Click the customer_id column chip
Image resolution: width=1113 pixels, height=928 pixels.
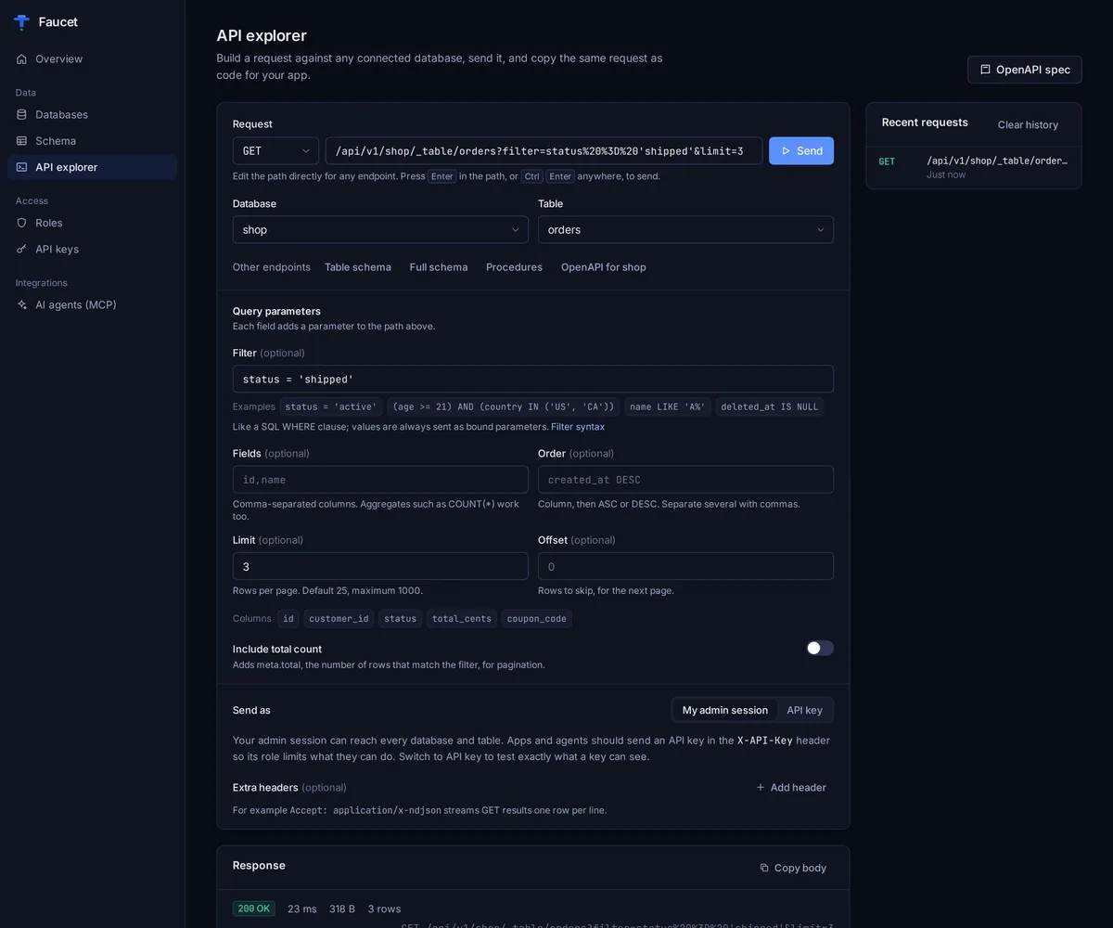339,619
